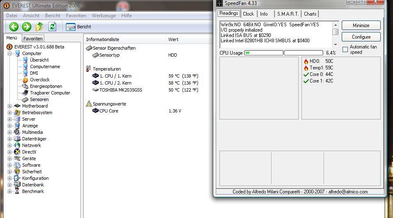Select the CPU Core voltage row
The width and height of the screenshot is (393, 218).
click(137, 110)
